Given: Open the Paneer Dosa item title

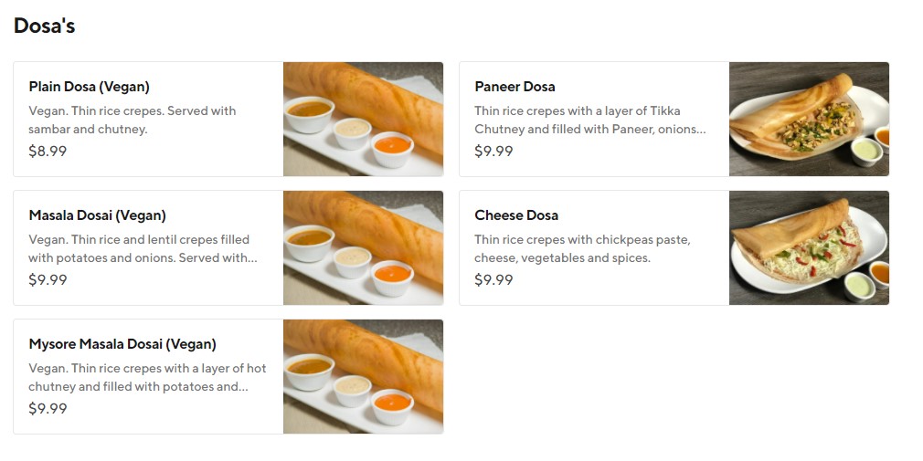Looking at the screenshot, I should coord(515,87).
